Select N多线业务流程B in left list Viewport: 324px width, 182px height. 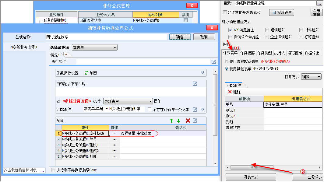pyautogui.click(x=24, y=47)
